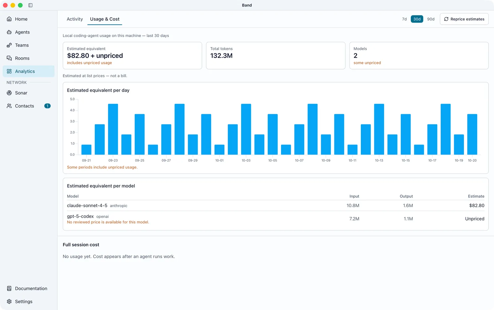Click the refresh icon in Reprice estimates

(446, 19)
